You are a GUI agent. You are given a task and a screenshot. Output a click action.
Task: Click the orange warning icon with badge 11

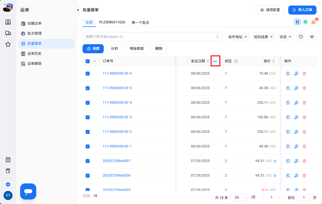[313, 22]
